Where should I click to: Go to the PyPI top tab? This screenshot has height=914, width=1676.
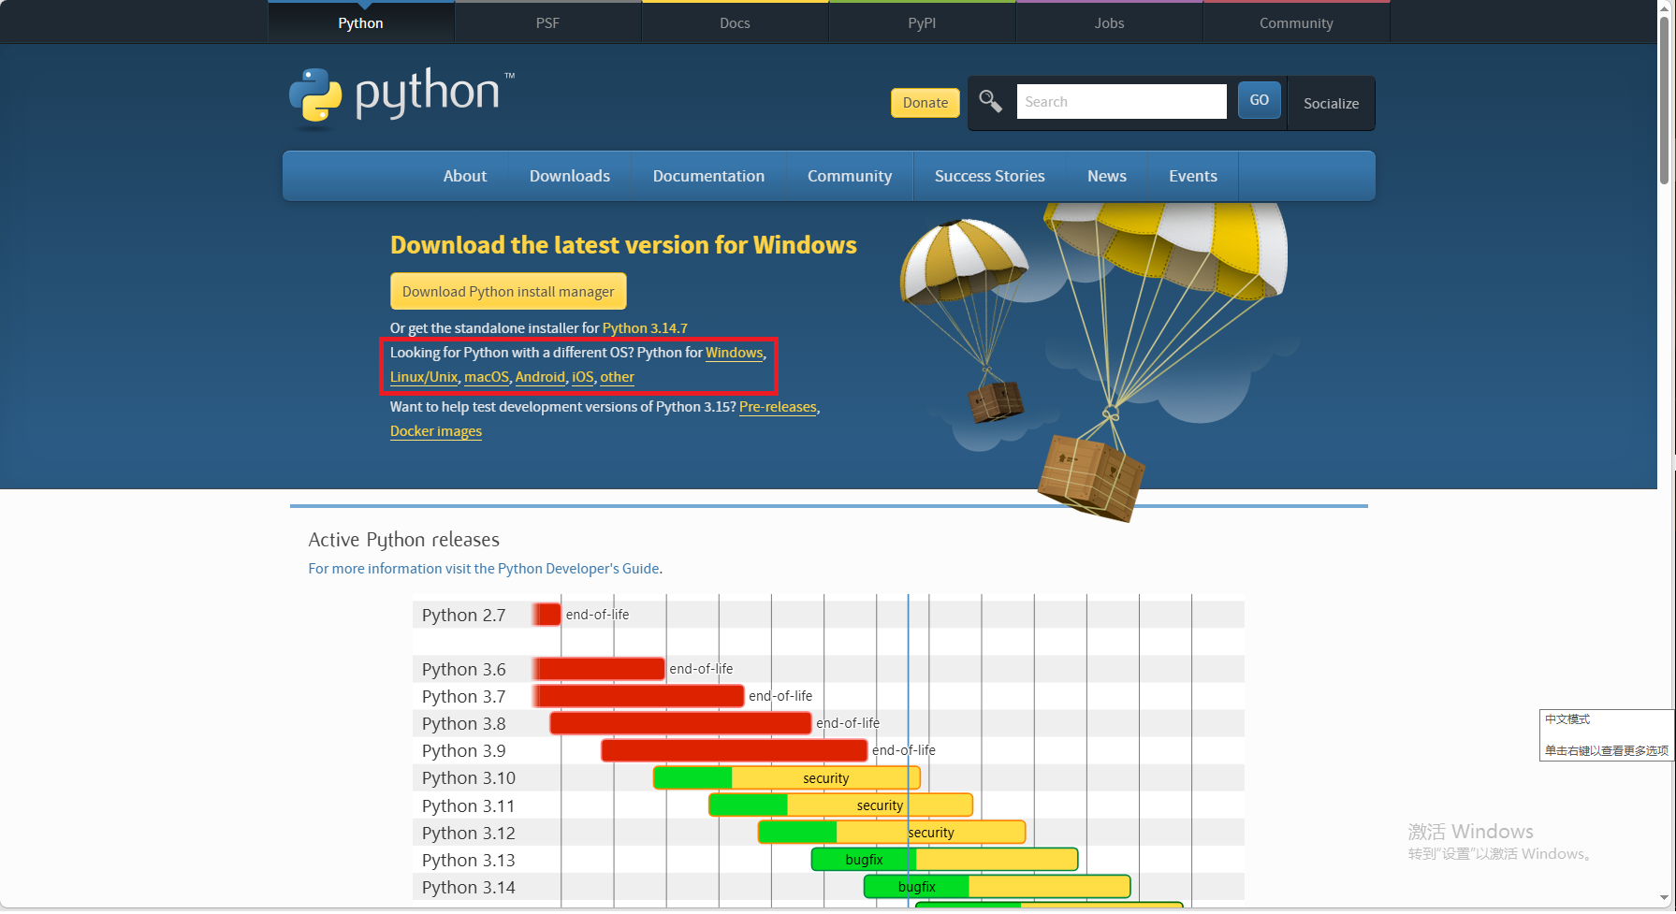pos(922,22)
